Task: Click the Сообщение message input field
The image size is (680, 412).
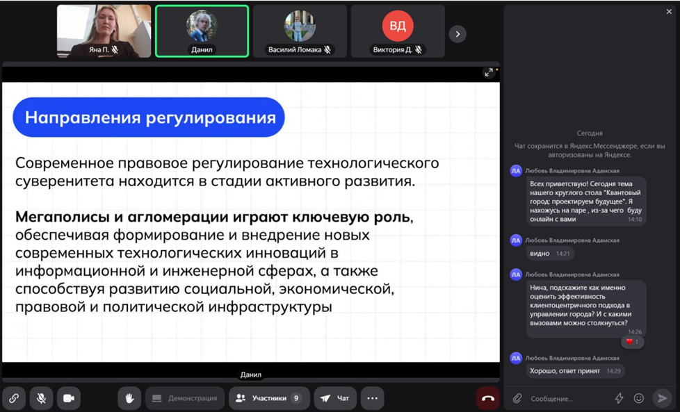Action: click(x=567, y=398)
